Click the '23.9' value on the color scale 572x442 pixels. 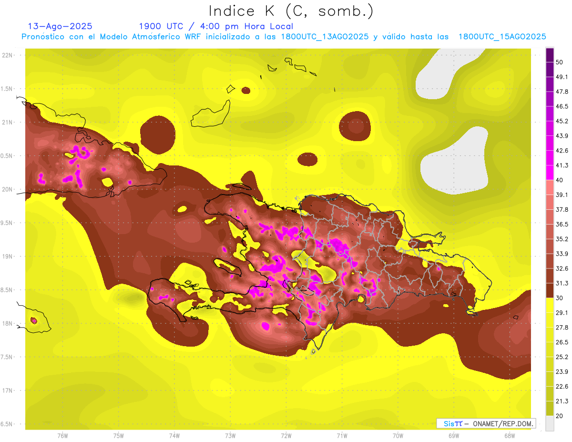[x=562, y=372]
